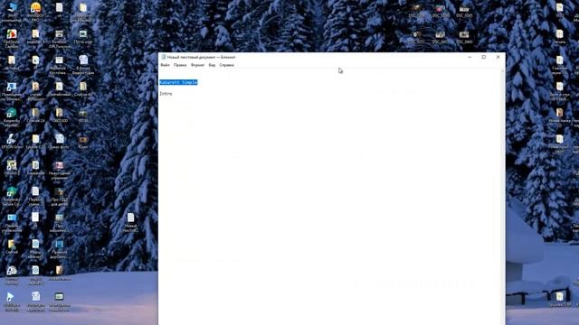The width and height of the screenshot is (579, 325).
Task: Click the Notepad icon in the title bar
Action: pos(163,57)
